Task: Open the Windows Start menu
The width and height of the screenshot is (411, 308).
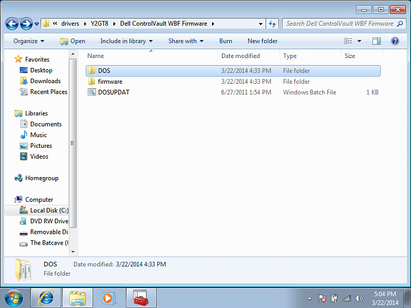Action: [x=14, y=298]
